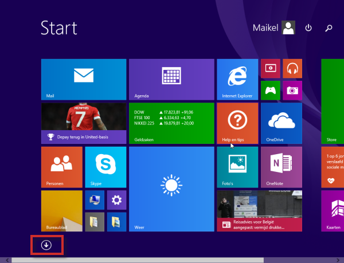Open the Personen tile
The height and width of the screenshot is (263, 344).
click(x=62, y=167)
